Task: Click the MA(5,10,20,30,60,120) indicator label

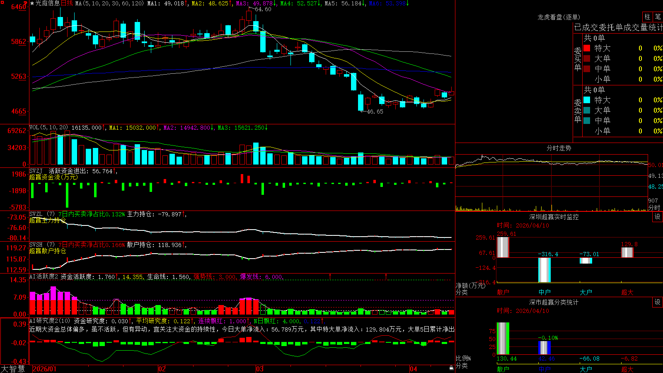Action: 110,3
